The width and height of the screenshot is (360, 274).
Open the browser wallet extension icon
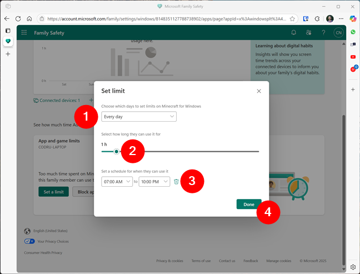(306, 18)
